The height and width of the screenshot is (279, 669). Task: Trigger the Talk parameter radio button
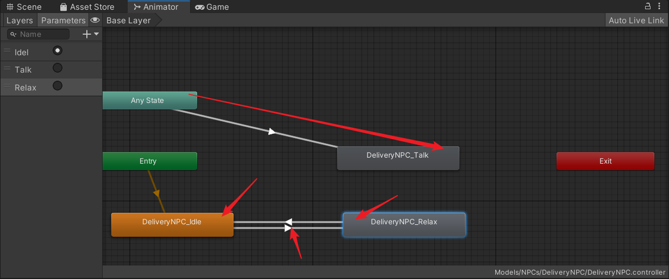57,68
